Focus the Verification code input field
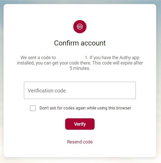 [80, 90]
